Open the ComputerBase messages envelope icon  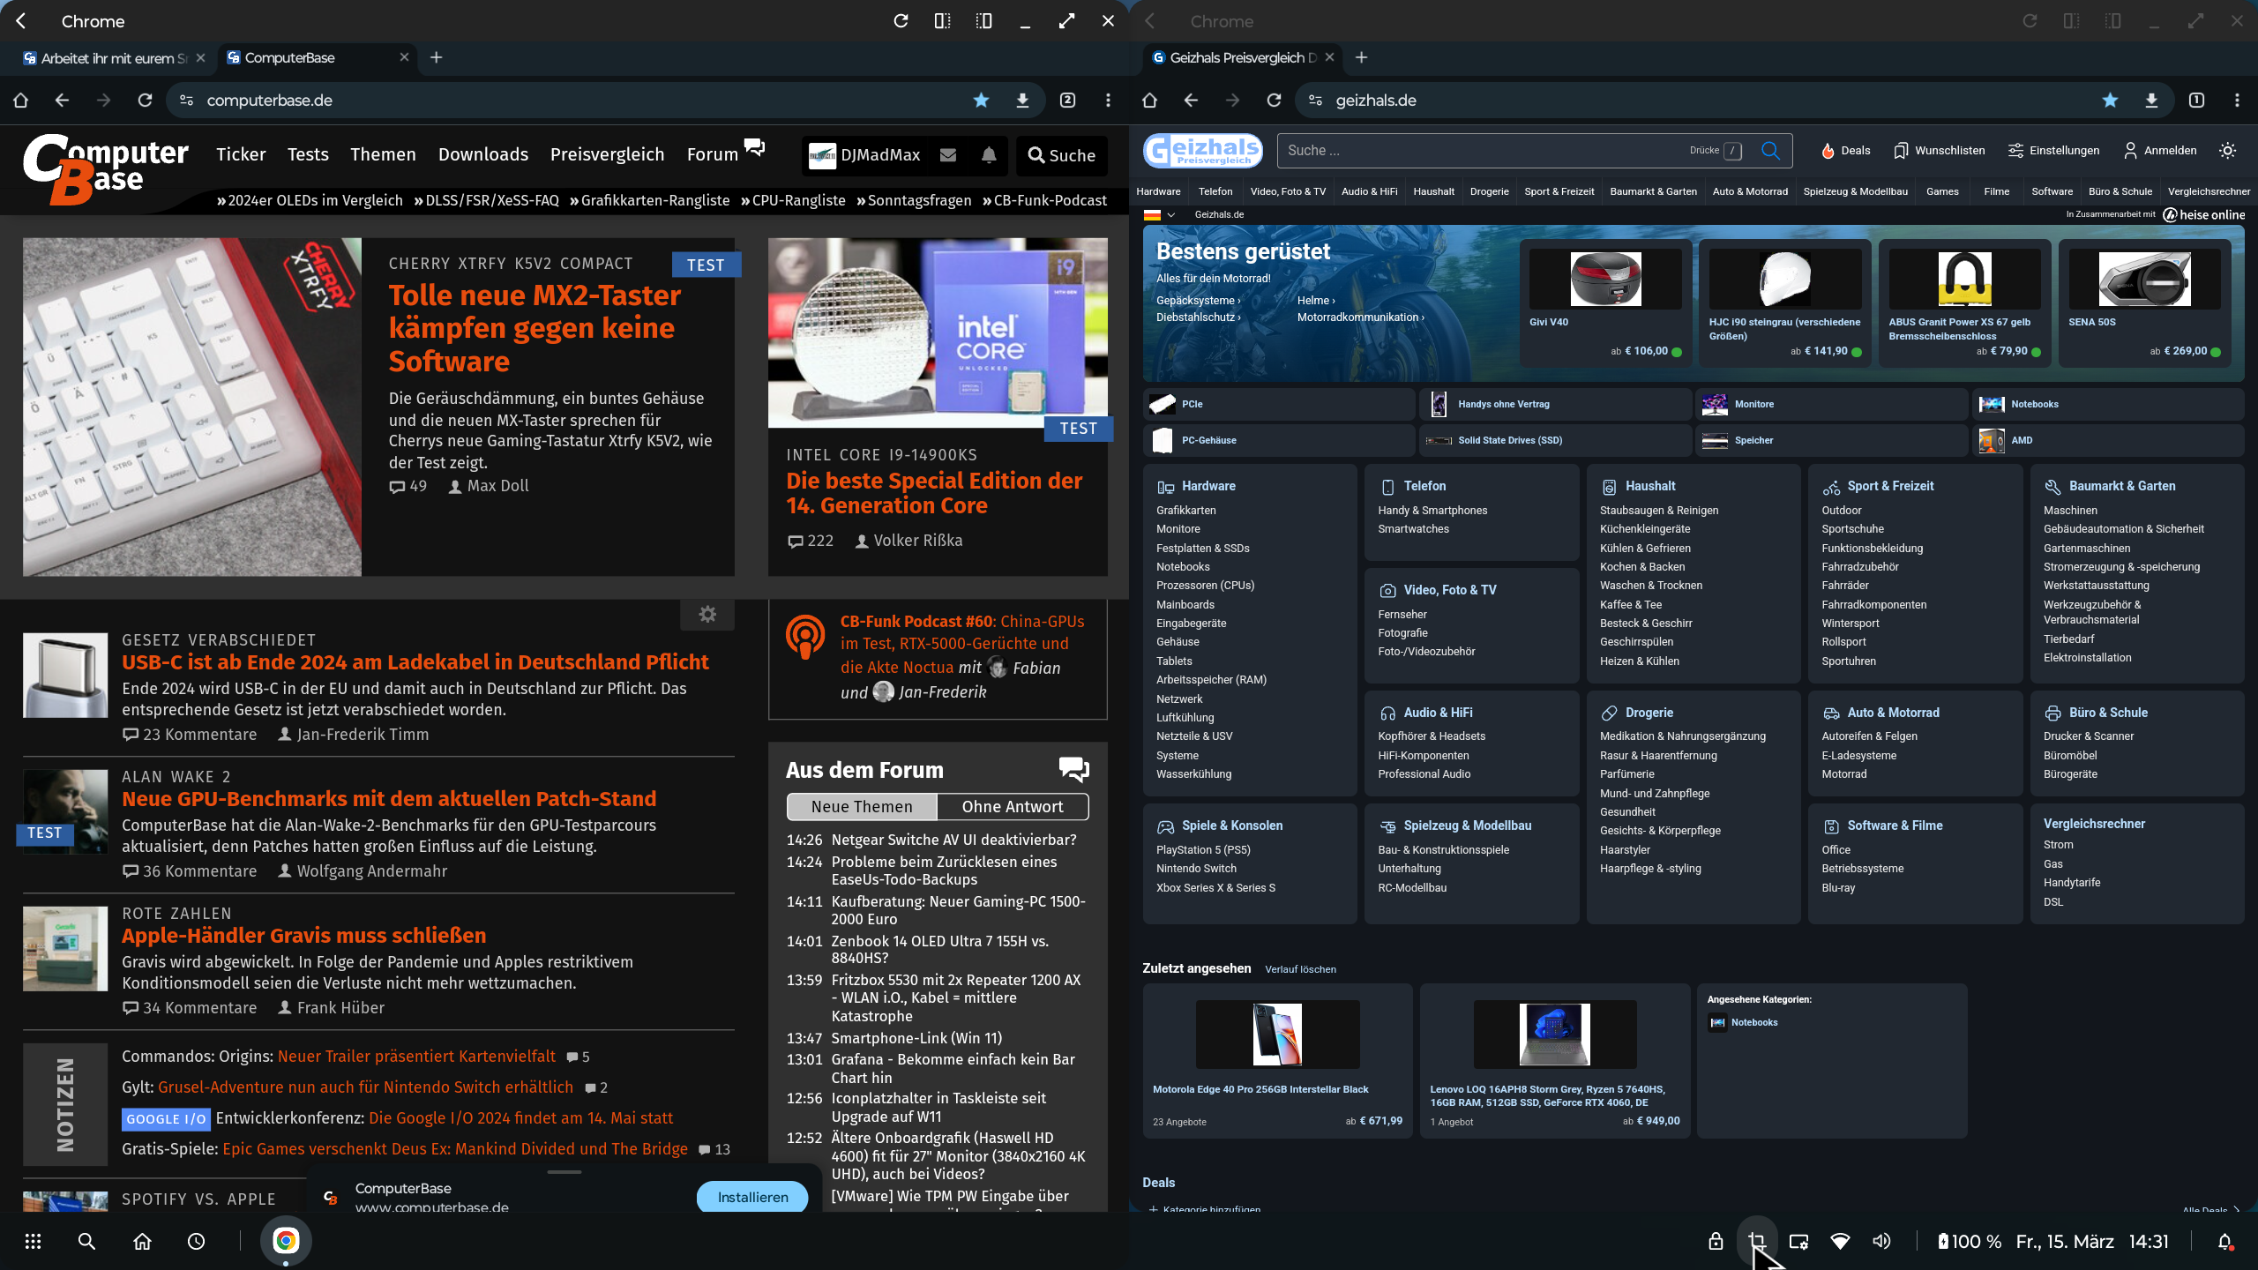(x=948, y=155)
